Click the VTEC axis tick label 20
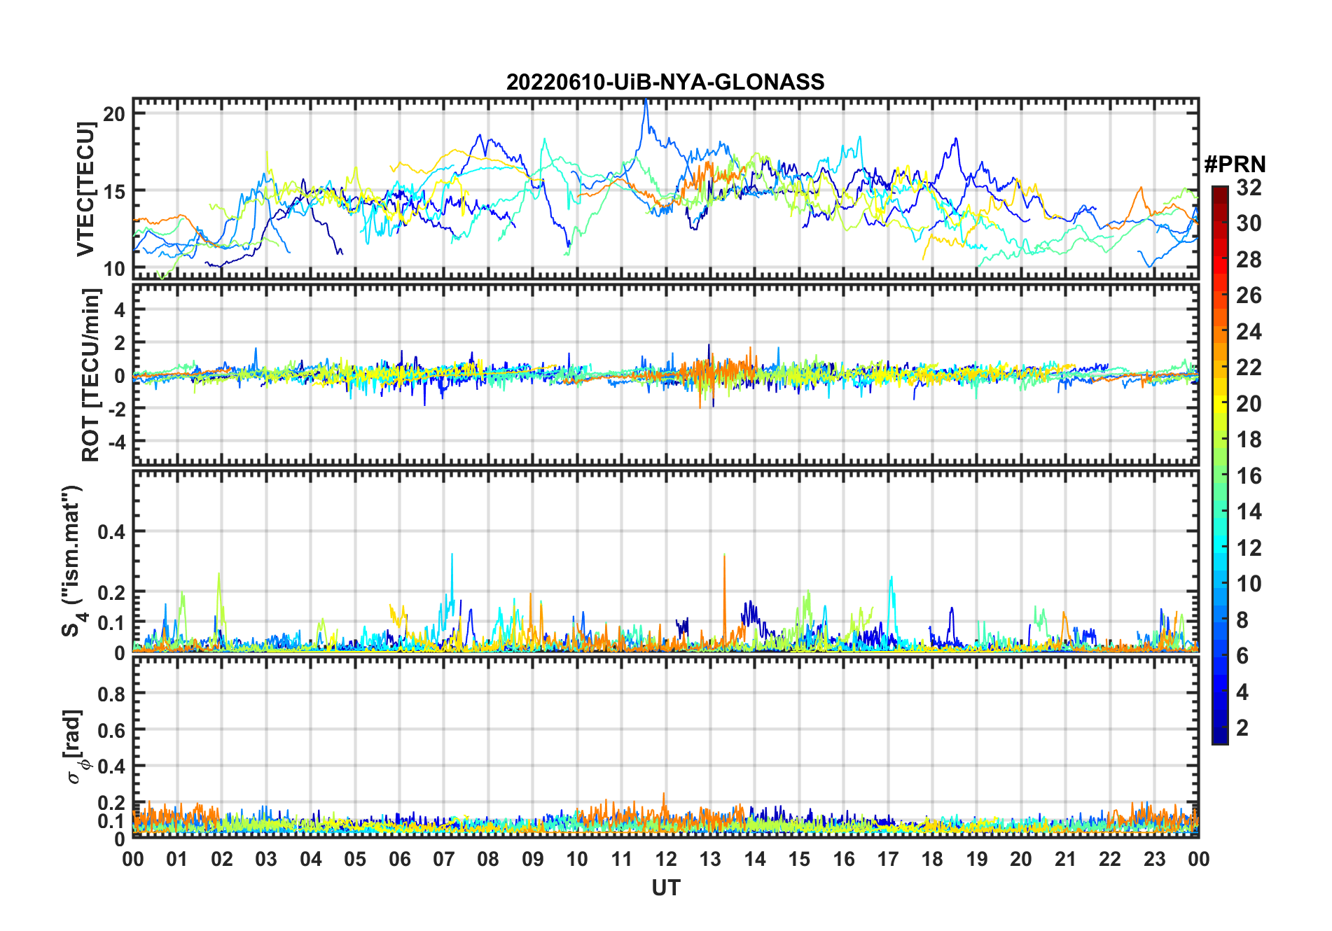1332x931 pixels. (x=114, y=113)
